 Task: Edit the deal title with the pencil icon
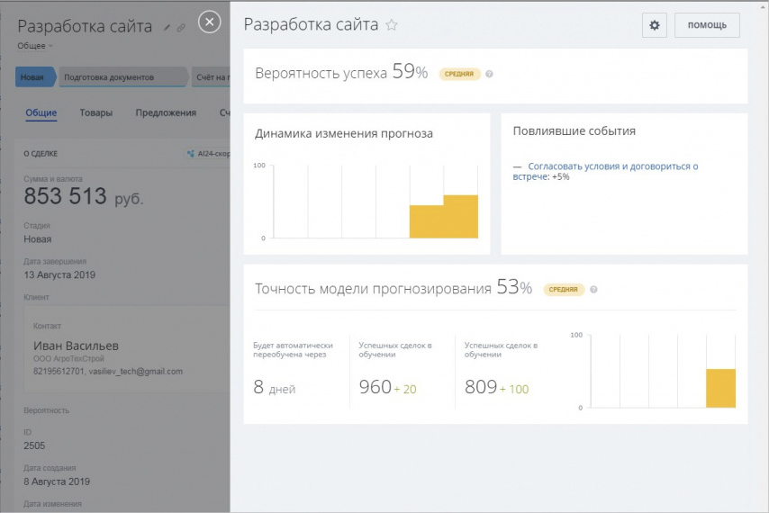[167, 27]
